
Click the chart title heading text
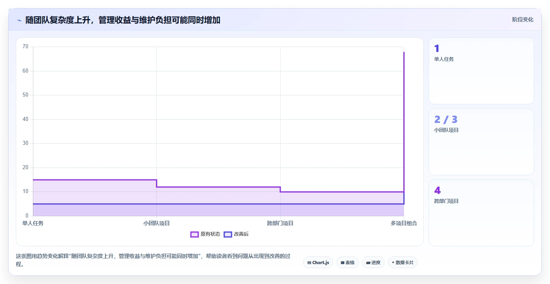(x=123, y=20)
